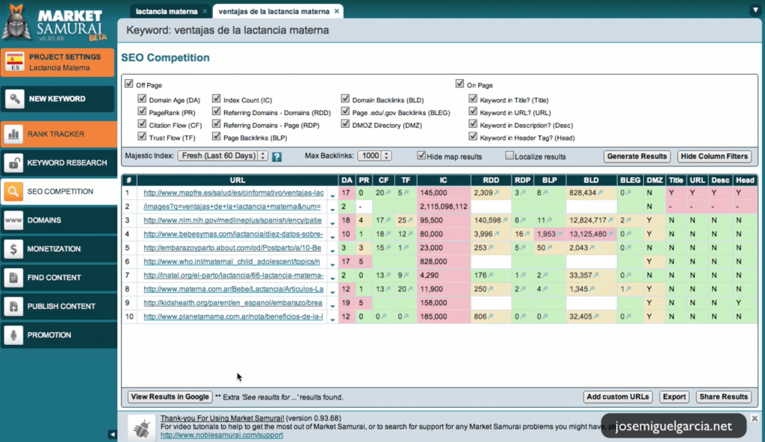Expand the dropdown arrow for the planetamama.com.ar row

(x=332, y=319)
